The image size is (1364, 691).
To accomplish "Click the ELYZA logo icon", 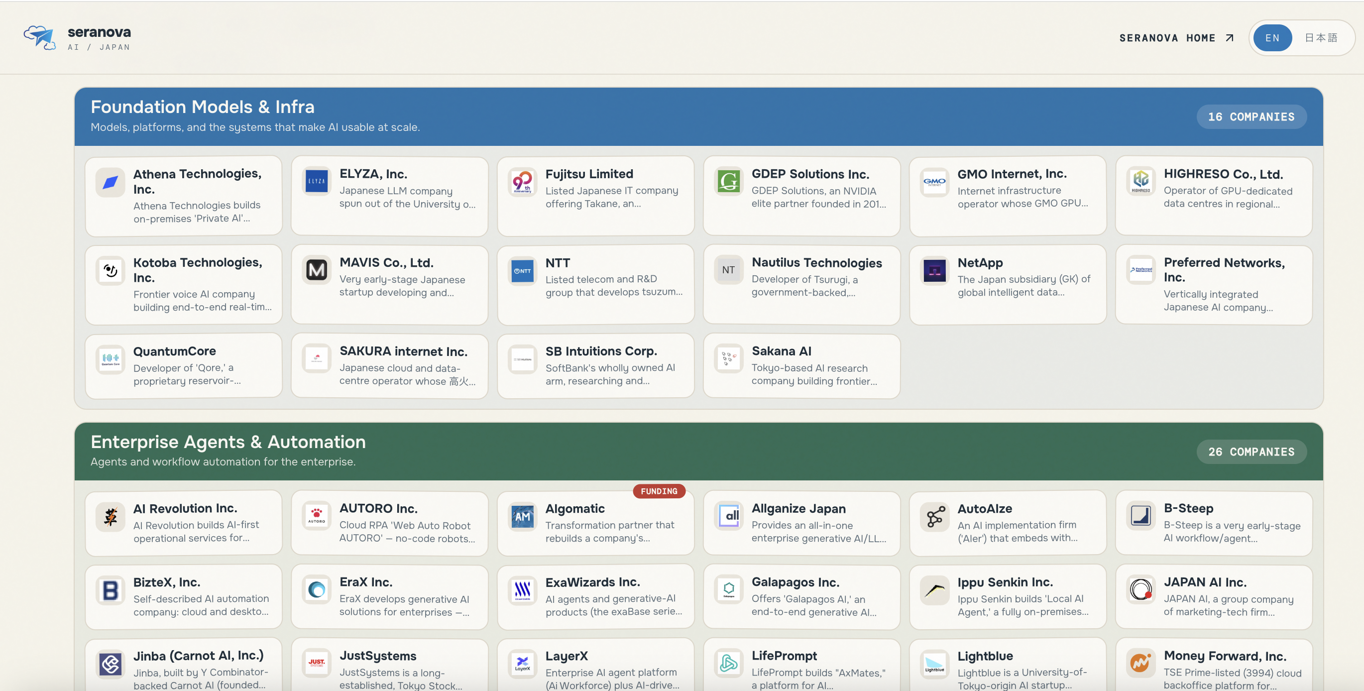I will [x=317, y=182].
